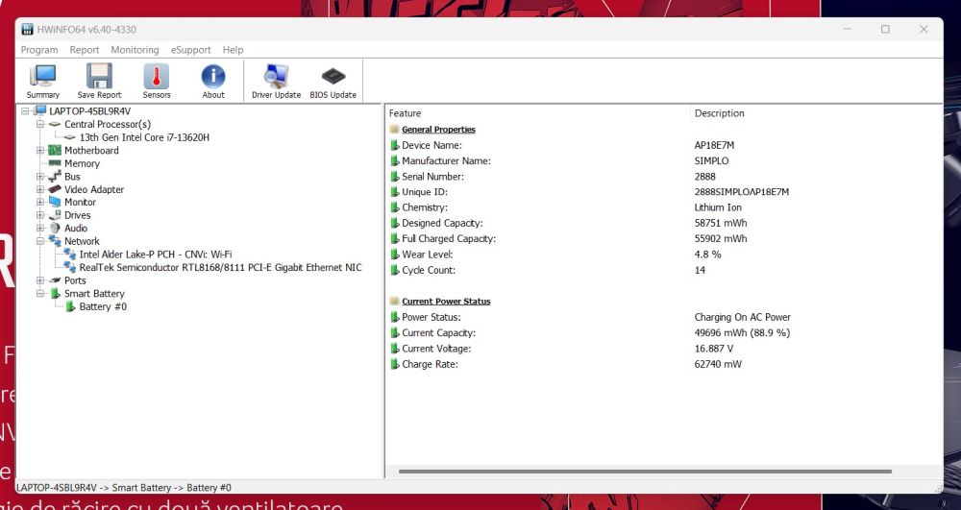The image size is (961, 510).
Task: Click the About info icon
Action: tap(213, 81)
